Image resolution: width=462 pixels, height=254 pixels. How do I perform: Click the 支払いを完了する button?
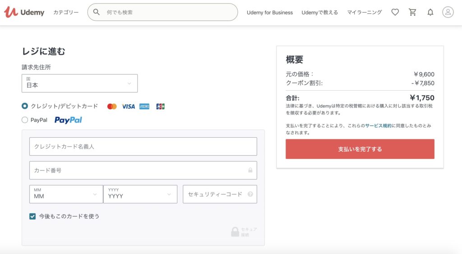tap(360, 149)
